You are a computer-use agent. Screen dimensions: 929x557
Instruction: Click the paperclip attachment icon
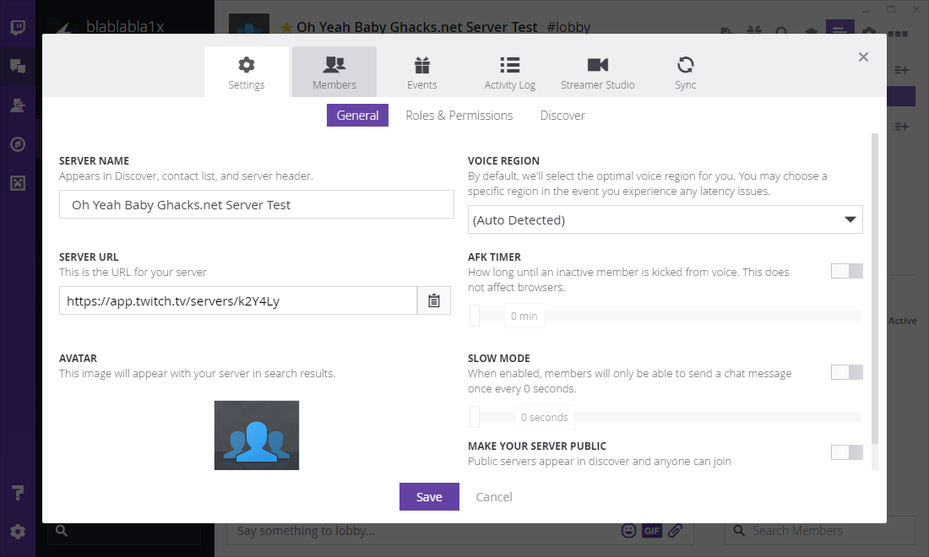point(675,530)
